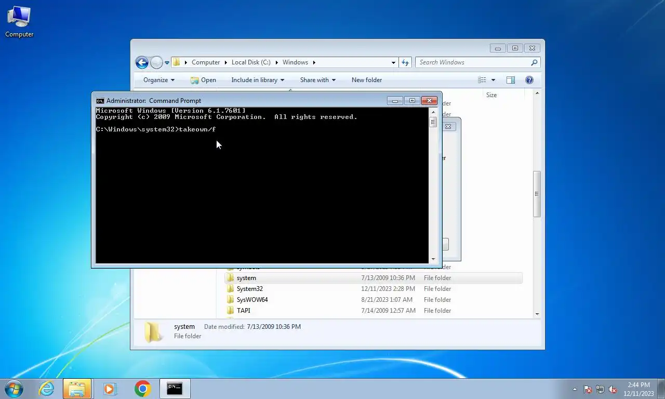Go forward in the Explorer window
This screenshot has width=665, height=399.
click(x=156, y=62)
